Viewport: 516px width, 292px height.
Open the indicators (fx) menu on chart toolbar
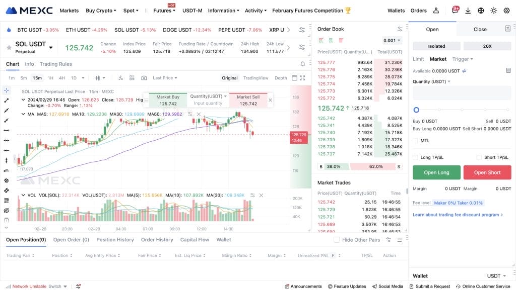[x=120, y=78]
